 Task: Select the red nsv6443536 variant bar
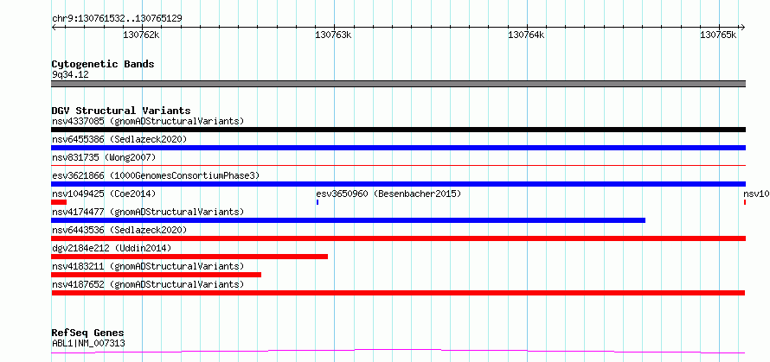coord(398,238)
